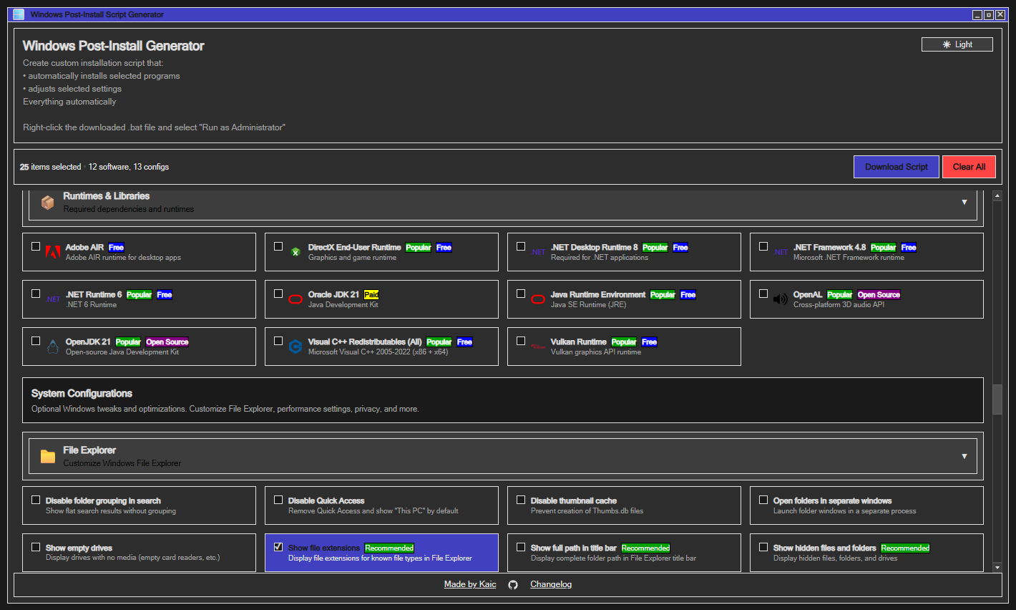Click the File Explorer folder icon

coord(47,455)
